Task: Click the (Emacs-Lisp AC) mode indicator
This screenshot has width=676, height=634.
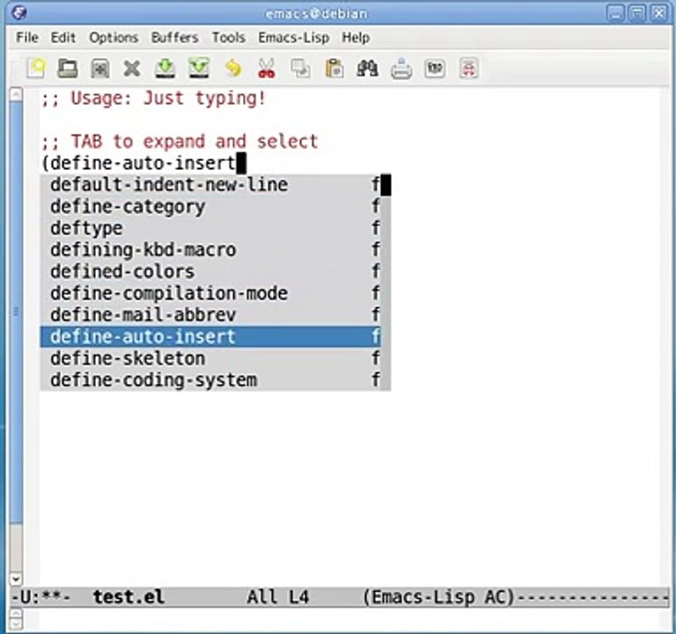Action: click(x=439, y=597)
